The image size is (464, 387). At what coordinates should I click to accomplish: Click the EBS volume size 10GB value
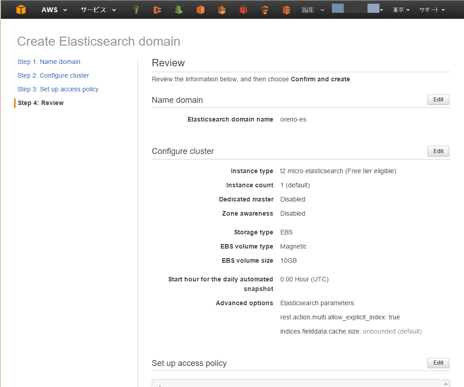(x=288, y=260)
